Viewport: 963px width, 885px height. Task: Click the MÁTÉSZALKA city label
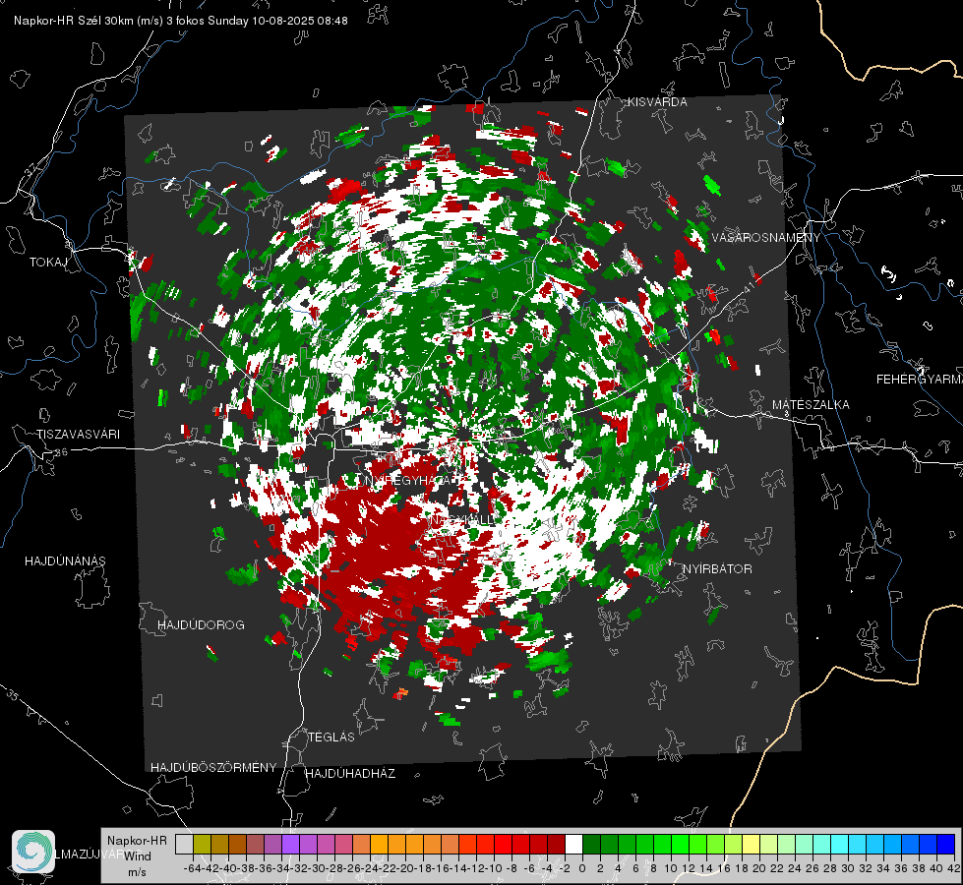click(x=811, y=405)
